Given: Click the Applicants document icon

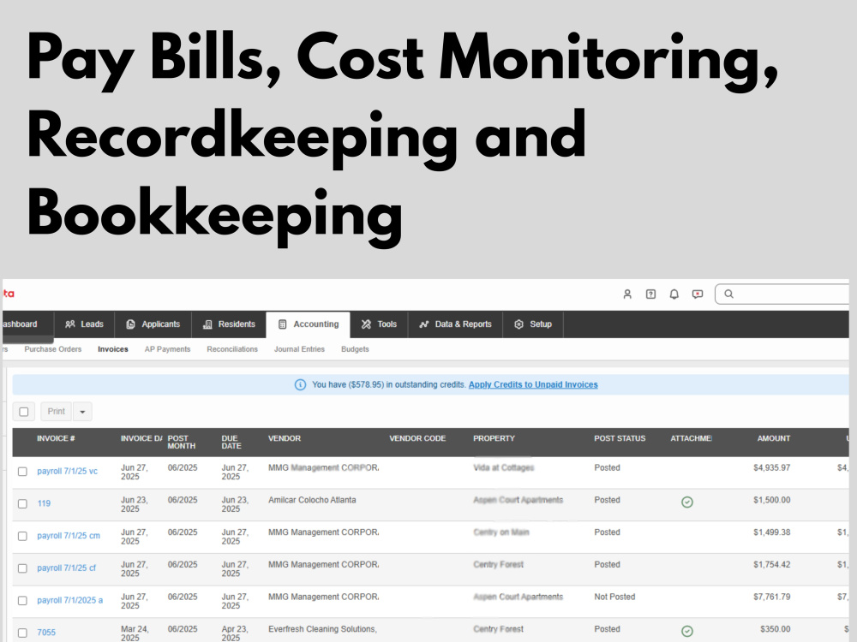Looking at the screenshot, I should (x=130, y=324).
